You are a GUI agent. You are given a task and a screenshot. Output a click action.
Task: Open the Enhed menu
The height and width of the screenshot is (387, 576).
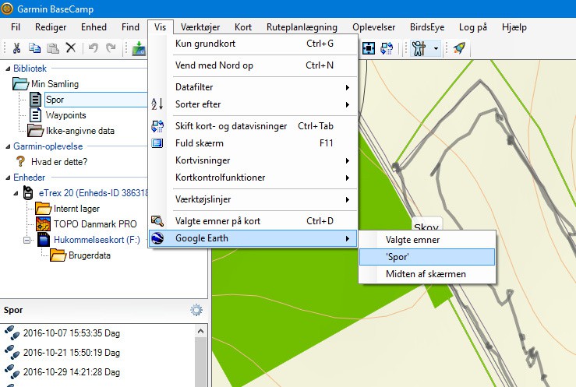pos(94,27)
